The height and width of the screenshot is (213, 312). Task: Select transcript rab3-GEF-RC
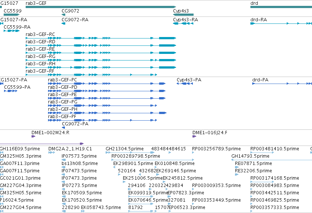(101, 38)
